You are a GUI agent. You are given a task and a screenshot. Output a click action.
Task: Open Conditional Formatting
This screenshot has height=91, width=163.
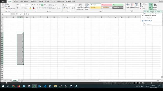click(x=80, y=7)
